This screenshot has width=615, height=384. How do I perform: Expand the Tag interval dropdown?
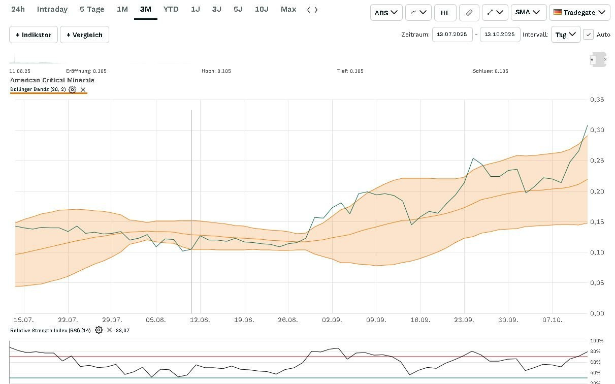566,35
